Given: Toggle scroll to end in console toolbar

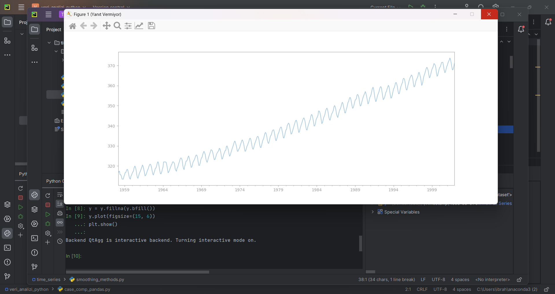Looking at the screenshot, I should (60, 204).
